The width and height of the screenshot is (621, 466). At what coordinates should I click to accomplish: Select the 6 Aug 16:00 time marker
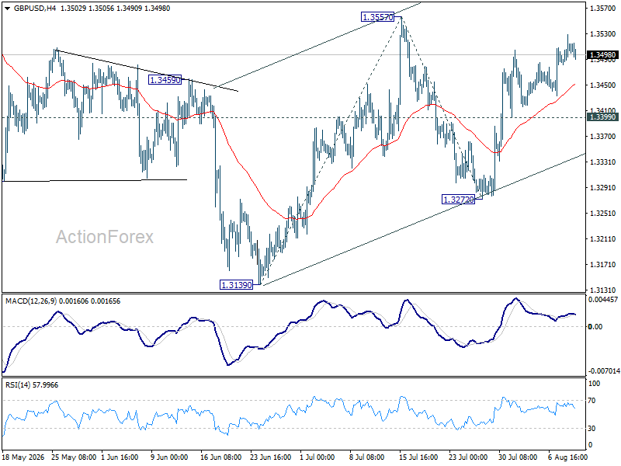pyautogui.click(x=567, y=457)
